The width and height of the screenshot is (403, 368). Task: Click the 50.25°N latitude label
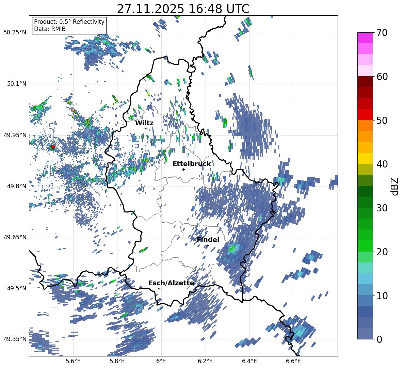[15, 33]
